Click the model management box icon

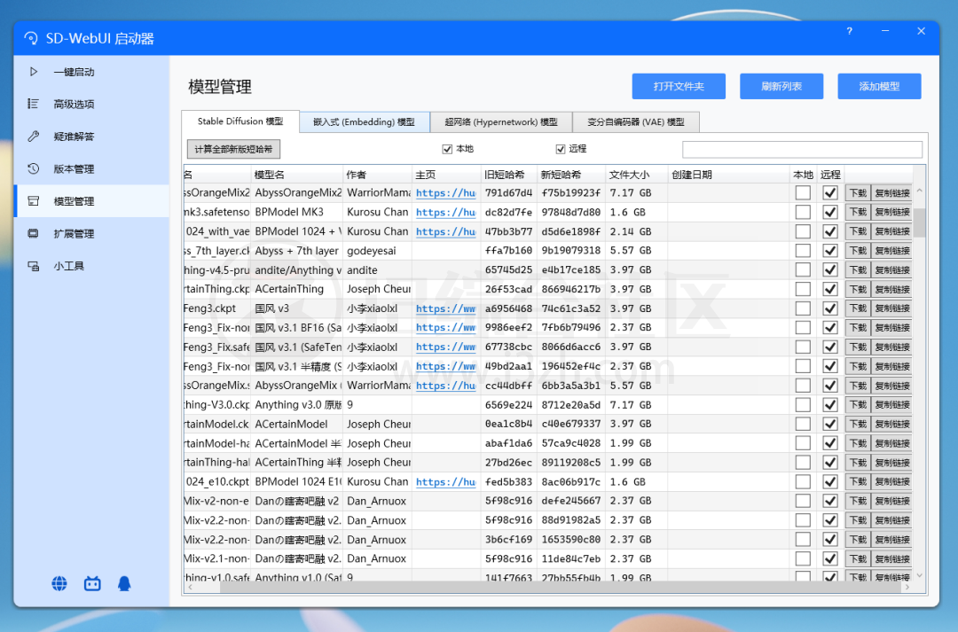click(34, 201)
